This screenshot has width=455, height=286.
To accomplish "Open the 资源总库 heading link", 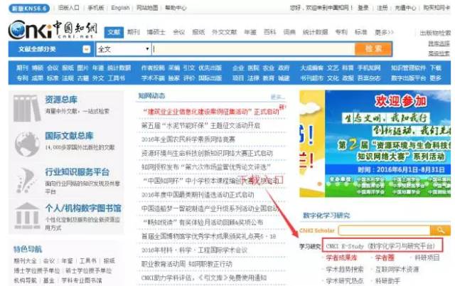I will (x=61, y=100).
